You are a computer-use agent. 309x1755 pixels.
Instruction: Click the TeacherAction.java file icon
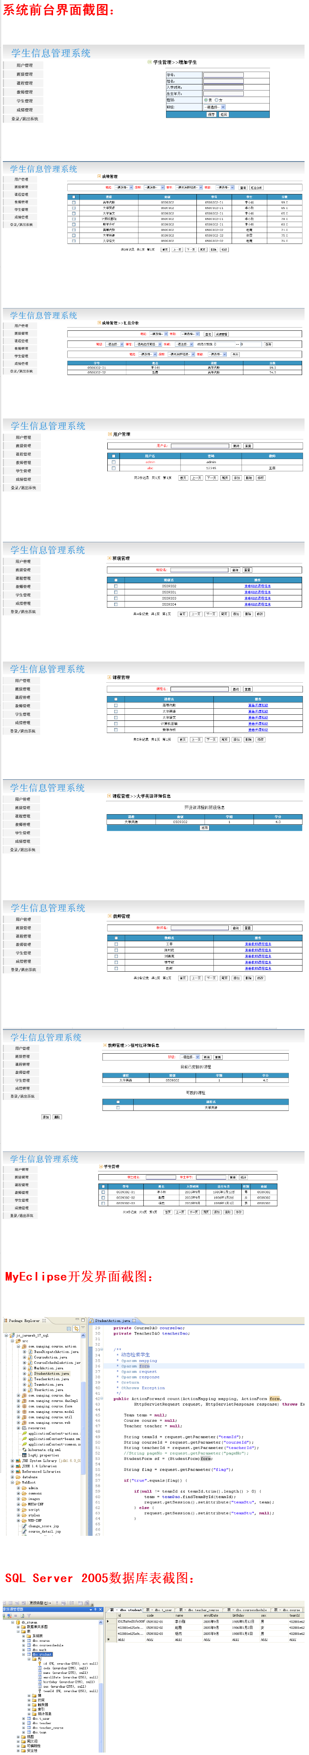pyautogui.click(x=30, y=1379)
